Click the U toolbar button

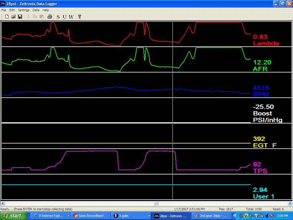point(64,17)
